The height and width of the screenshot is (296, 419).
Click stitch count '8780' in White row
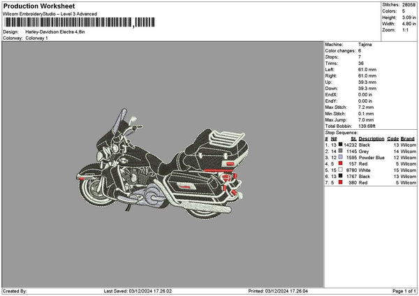pos(351,170)
